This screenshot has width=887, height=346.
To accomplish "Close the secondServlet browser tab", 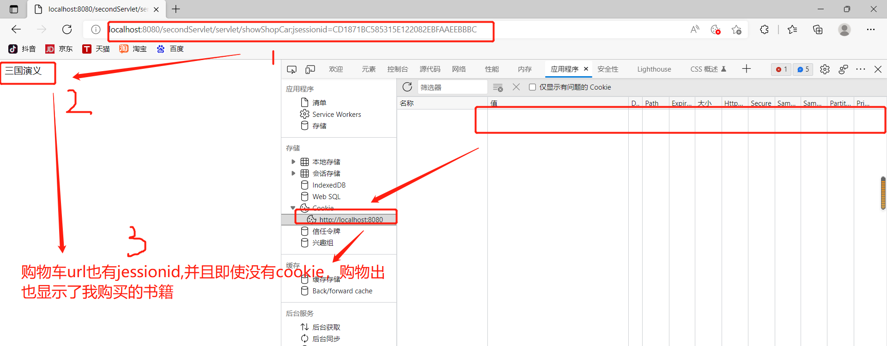I will (156, 9).
